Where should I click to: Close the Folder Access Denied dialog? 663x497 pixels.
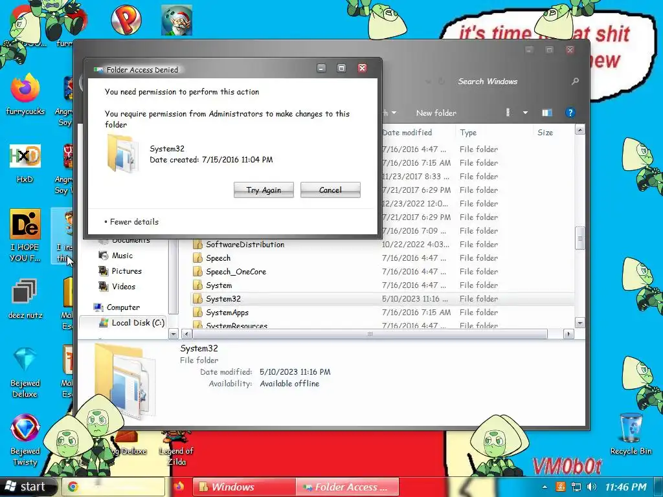pos(362,68)
